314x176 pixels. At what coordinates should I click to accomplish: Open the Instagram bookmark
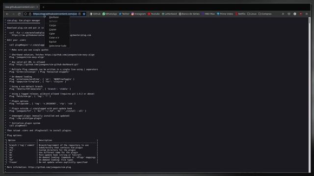[138, 14]
